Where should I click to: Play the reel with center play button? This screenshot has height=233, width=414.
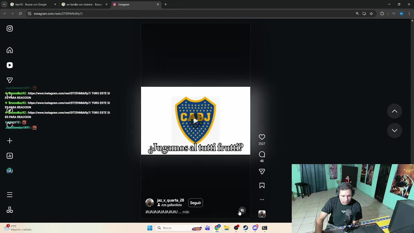pyautogui.click(x=195, y=121)
